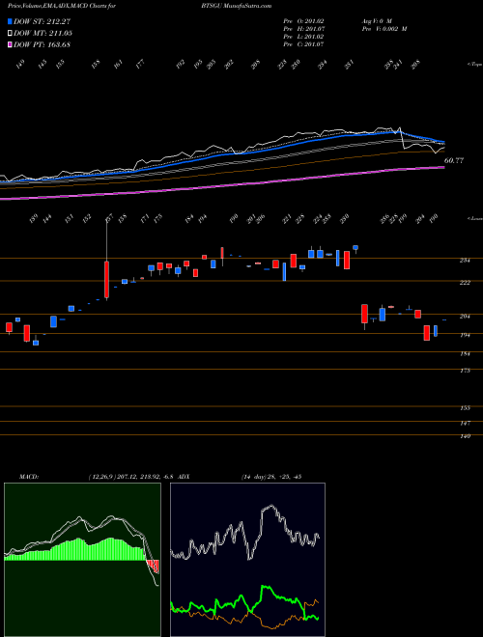Image resolution: width=483 pixels, height=637 pixels.
Task: Click the 140 price axis label
Action: click(465, 436)
